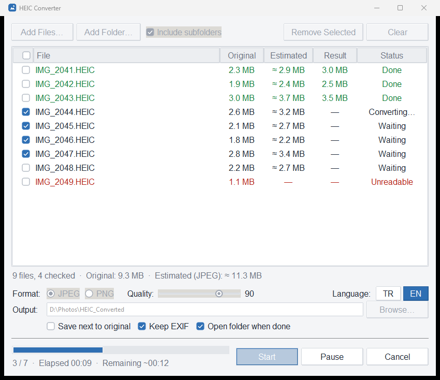The width and height of the screenshot is (440, 380).
Task: Check the IMG_2042.HEIC row checkbox
Action: coord(26,84)
